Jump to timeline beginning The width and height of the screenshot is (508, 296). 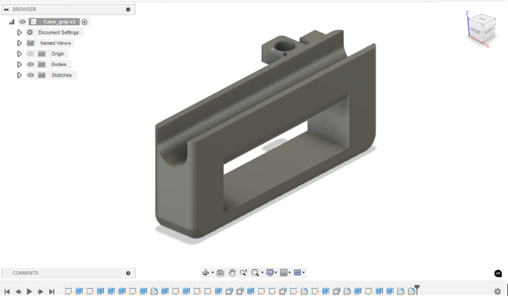pyautogui.click(x=7, y=291)
